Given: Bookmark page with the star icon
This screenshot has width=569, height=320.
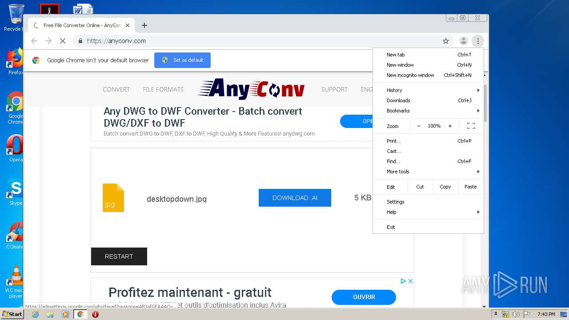Looking at the screenshot, I should click(446, 41).
